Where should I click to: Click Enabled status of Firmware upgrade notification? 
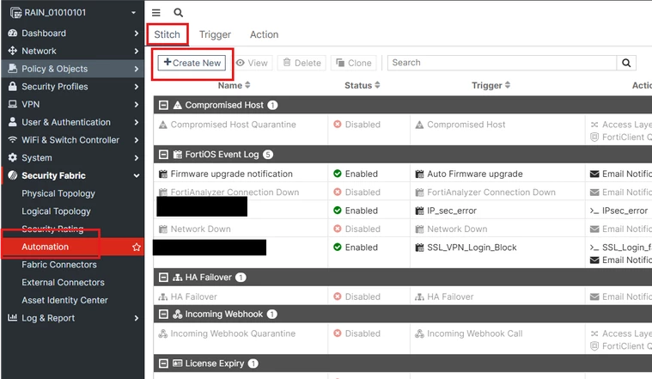(356, 174)
